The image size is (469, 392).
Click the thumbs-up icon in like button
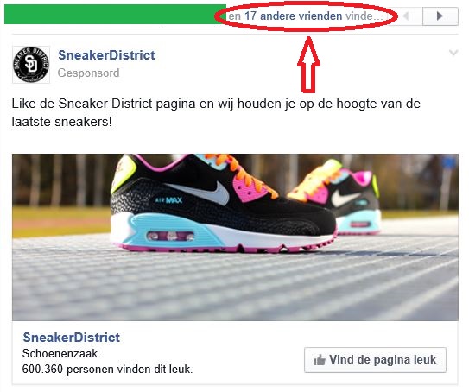tap(320, 360)
